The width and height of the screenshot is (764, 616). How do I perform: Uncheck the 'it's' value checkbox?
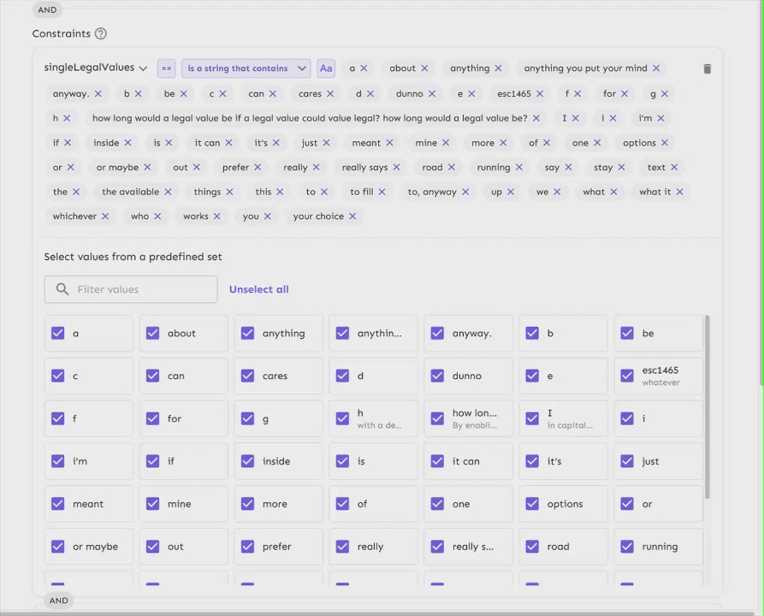point(532,461)
